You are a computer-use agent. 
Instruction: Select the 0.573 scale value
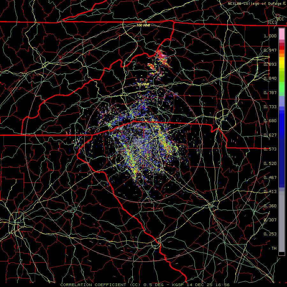coord(270,149)
